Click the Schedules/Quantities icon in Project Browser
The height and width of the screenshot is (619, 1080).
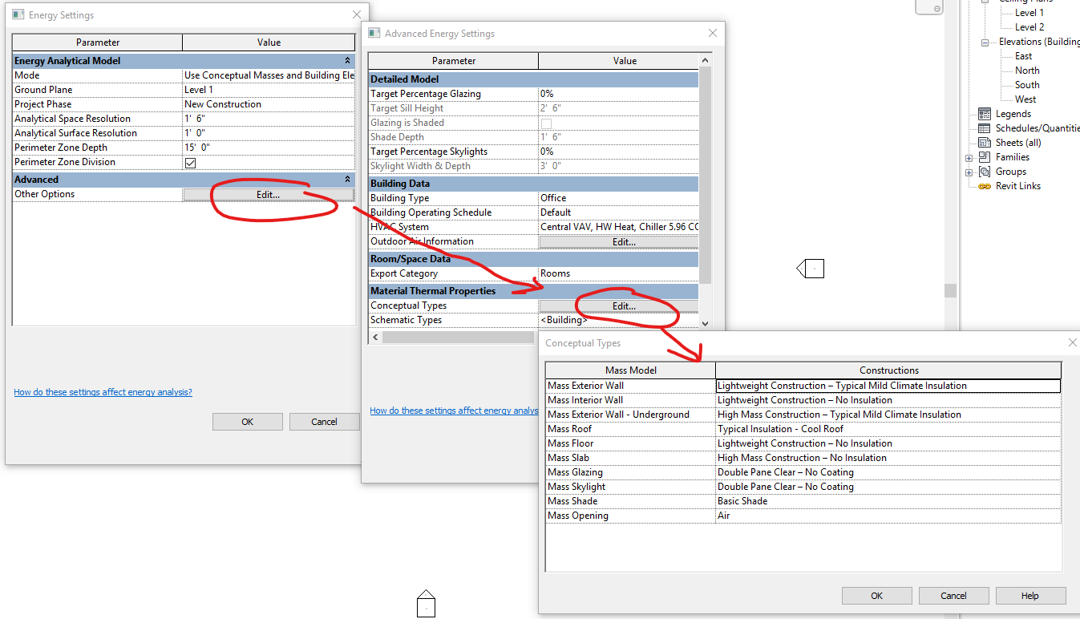pyautogui.click(x=984, y=127)
